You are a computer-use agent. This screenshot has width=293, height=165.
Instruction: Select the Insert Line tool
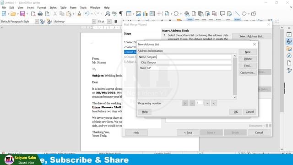tap(237, 14)
